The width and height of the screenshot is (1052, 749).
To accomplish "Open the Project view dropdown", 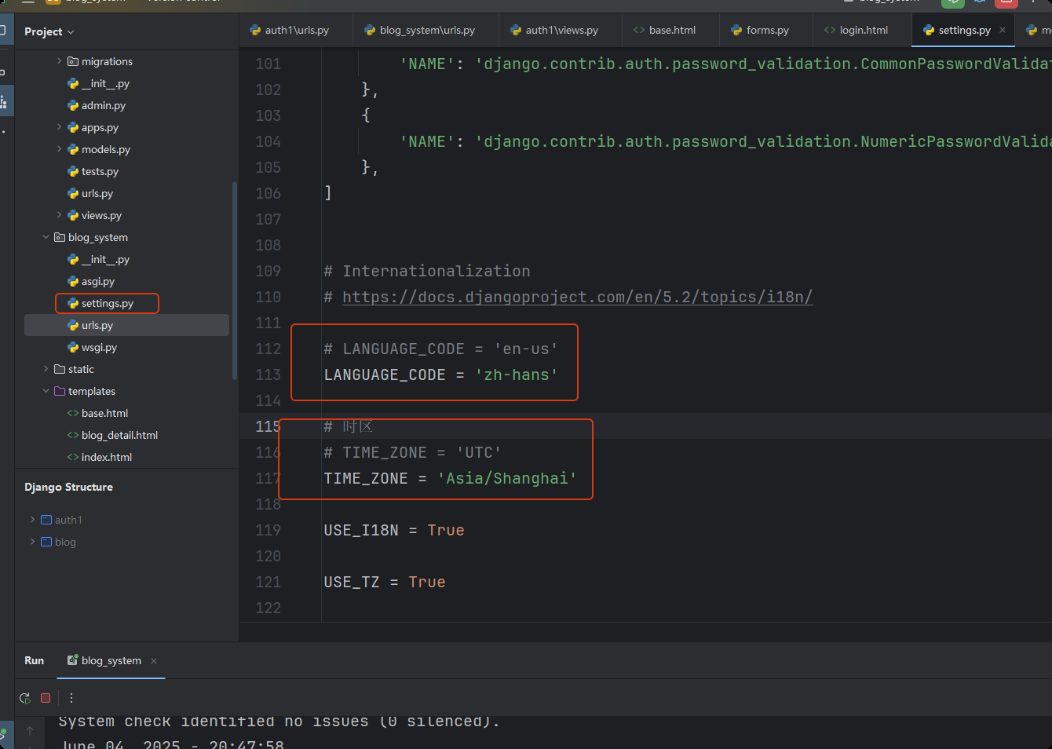I will tap(49, 31).
